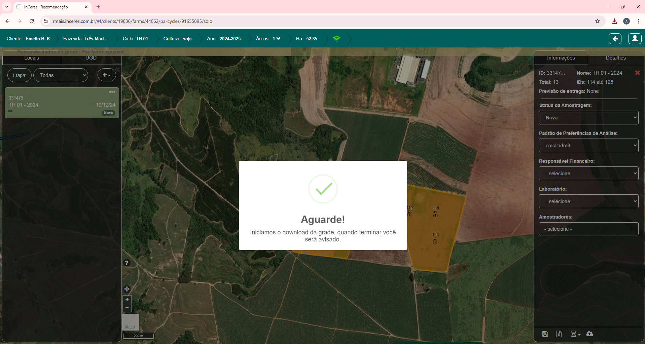Click the Amostradores selection field
Viewport: 645px width, 344px height.
click(588, 229)
